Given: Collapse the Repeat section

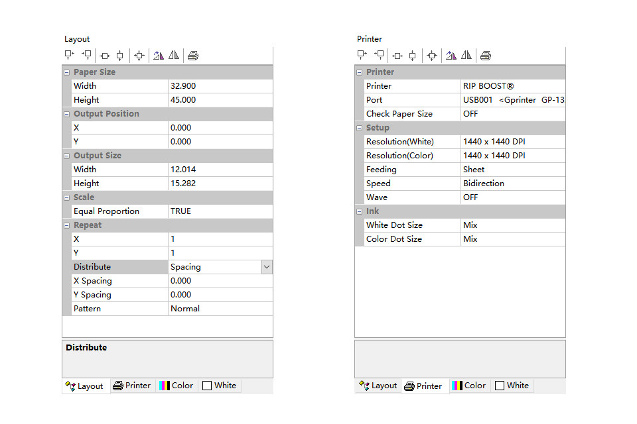Looking at the screenshot, I should [x=66, y=225].
